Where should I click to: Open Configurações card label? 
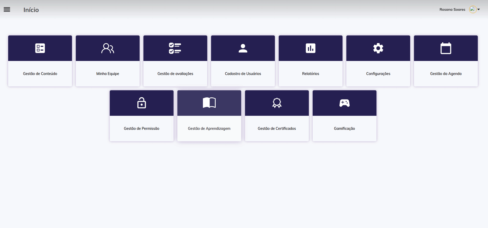click(378, 74)
